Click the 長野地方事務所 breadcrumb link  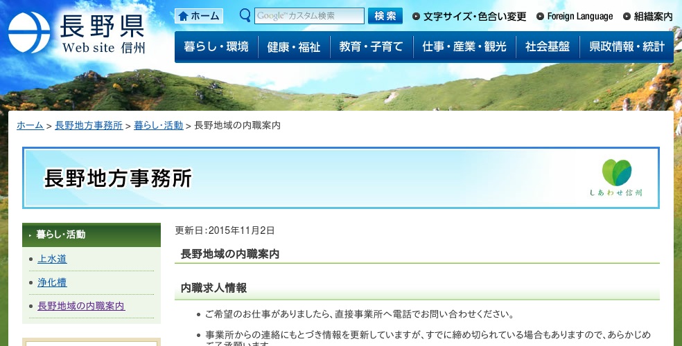point(89,125)
